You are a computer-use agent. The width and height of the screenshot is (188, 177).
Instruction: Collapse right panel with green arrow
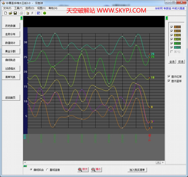(x=166, y=18)
